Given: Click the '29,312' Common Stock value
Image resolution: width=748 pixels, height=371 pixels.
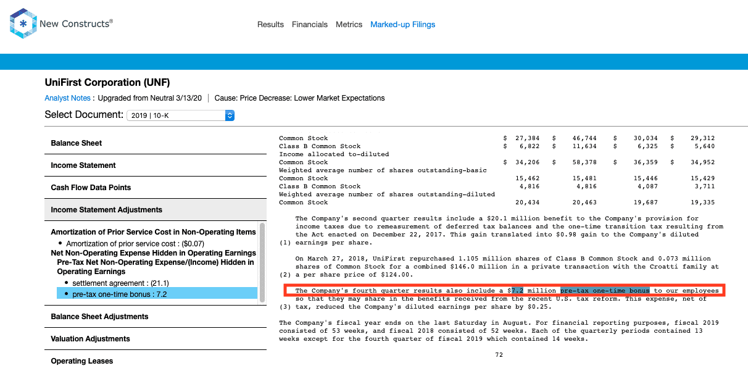Looking at the screenshot, I should tap(702, 138).
